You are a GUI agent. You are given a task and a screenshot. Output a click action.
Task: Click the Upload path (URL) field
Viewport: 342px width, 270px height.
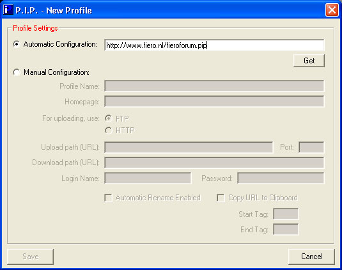pyautogui.click(x=189, y=147)
